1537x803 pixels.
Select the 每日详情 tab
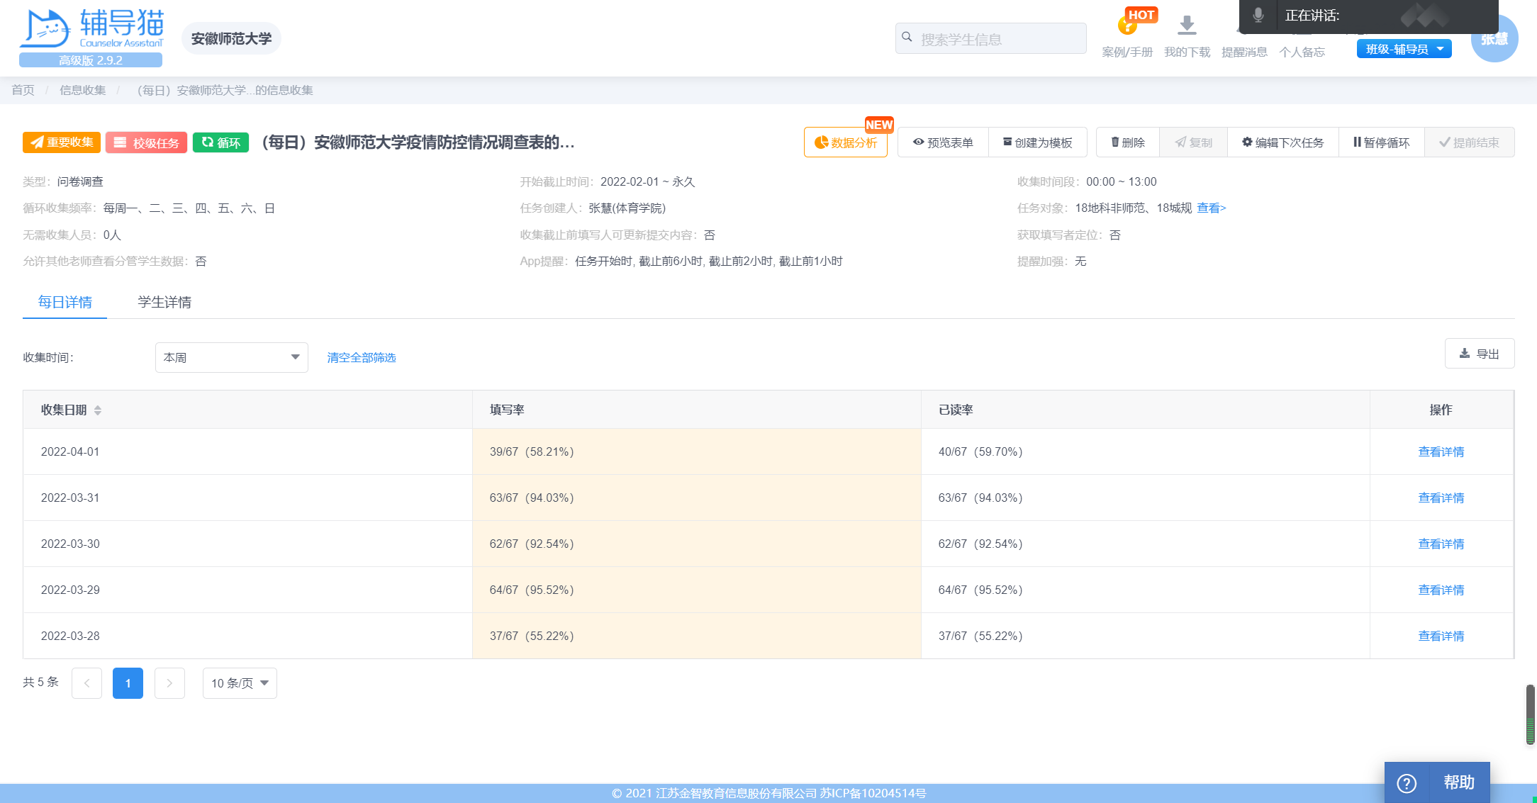pos(65,302)
